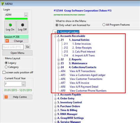
Task: Select 23 Maintenance tree item
Action: click(74, 63)
